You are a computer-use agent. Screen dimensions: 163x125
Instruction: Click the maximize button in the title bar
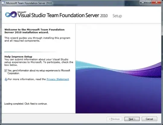149,2
